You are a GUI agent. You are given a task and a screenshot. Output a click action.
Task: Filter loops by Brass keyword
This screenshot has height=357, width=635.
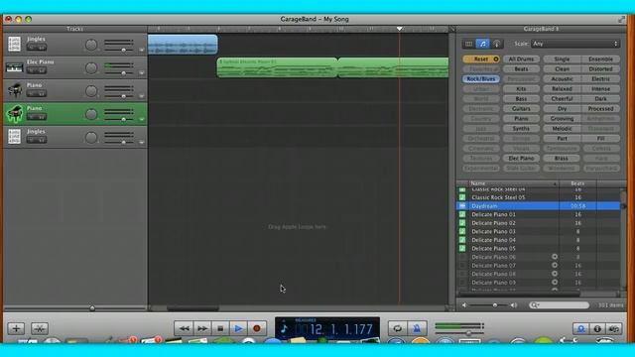(x=562, y=159)
